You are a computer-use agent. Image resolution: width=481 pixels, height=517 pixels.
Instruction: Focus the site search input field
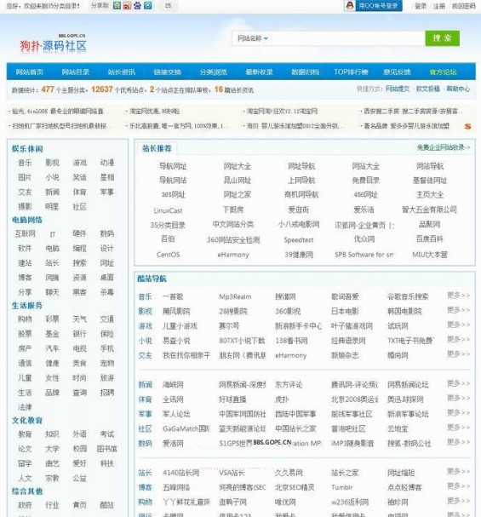[346, 38]
